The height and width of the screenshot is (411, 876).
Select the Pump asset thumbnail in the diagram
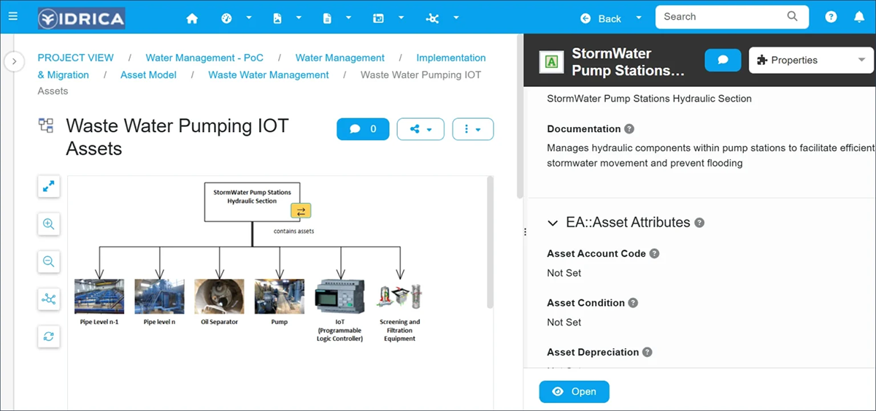coord(279,296)
